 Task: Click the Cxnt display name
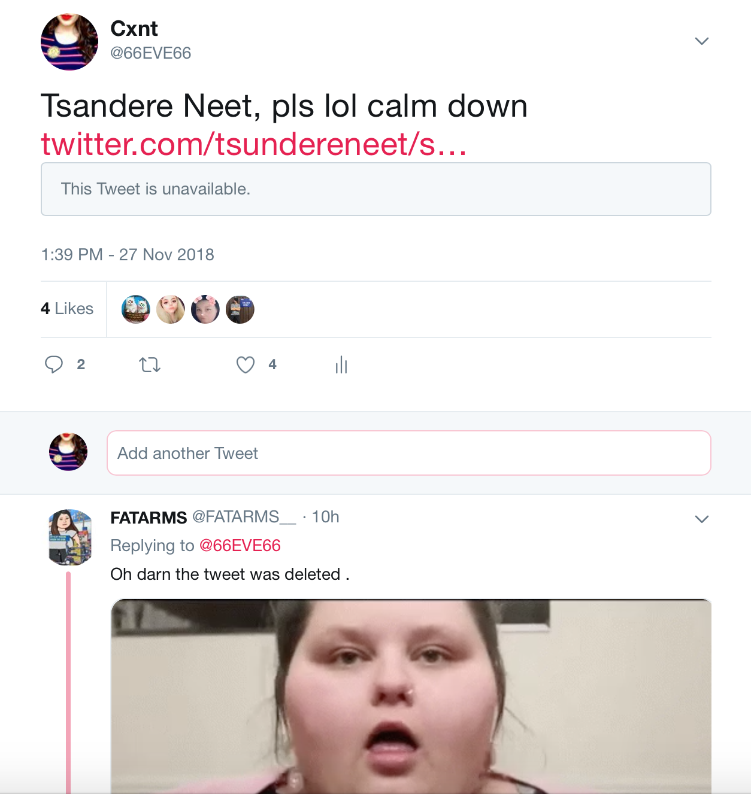pyautogui.click(x=134, y=29)
